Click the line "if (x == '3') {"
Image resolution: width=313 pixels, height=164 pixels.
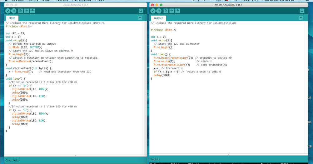[20, 110]
